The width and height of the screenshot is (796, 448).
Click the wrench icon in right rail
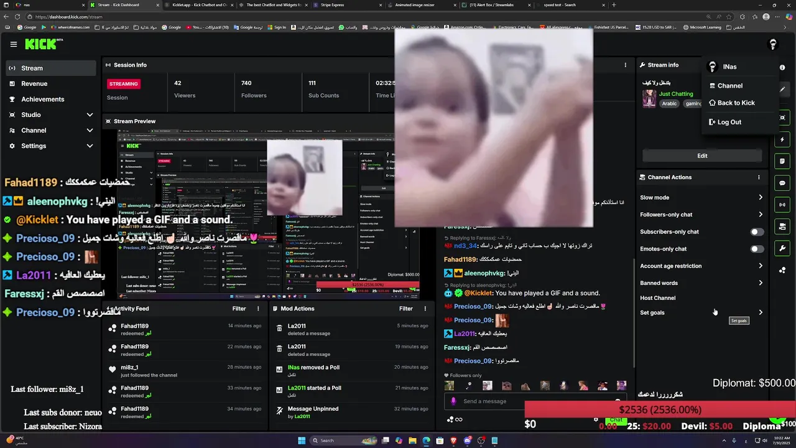782,248
